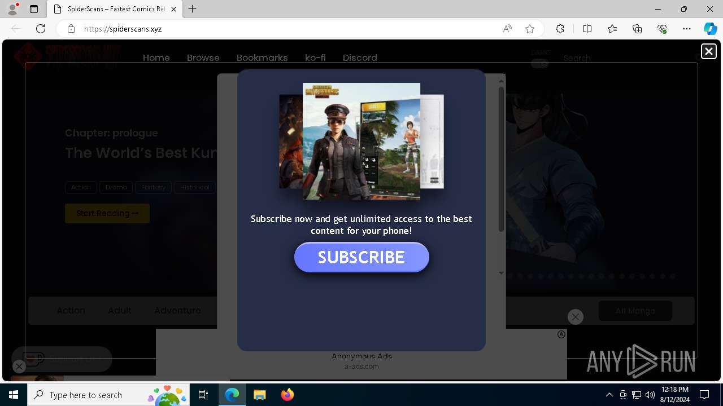Image resolution: width=723 pixels, height=406 pixels.
Task: Open the Discord link in navigation
Action: coord(360,58)
